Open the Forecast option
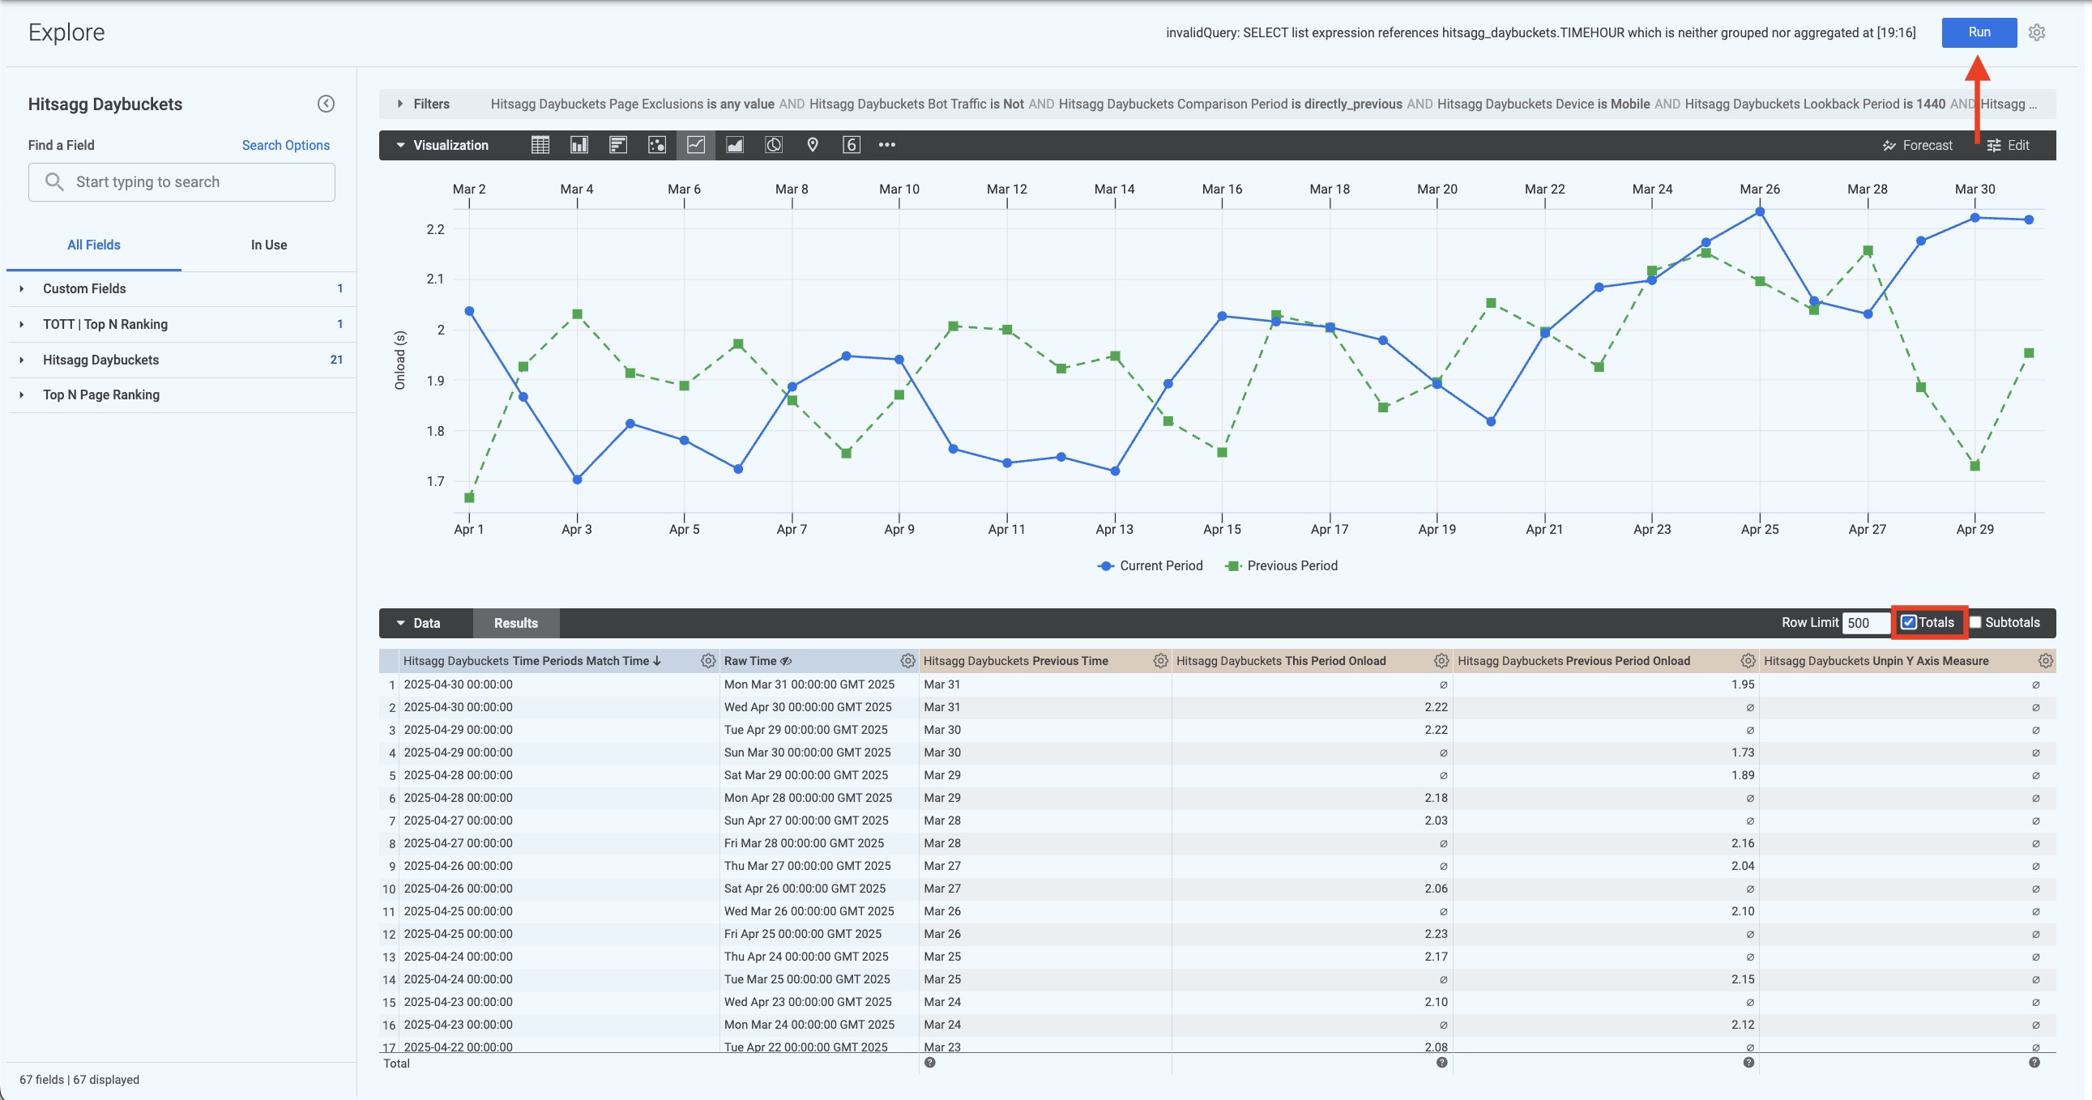Screen dimensions: 2092x1100 coord(1917,145)
